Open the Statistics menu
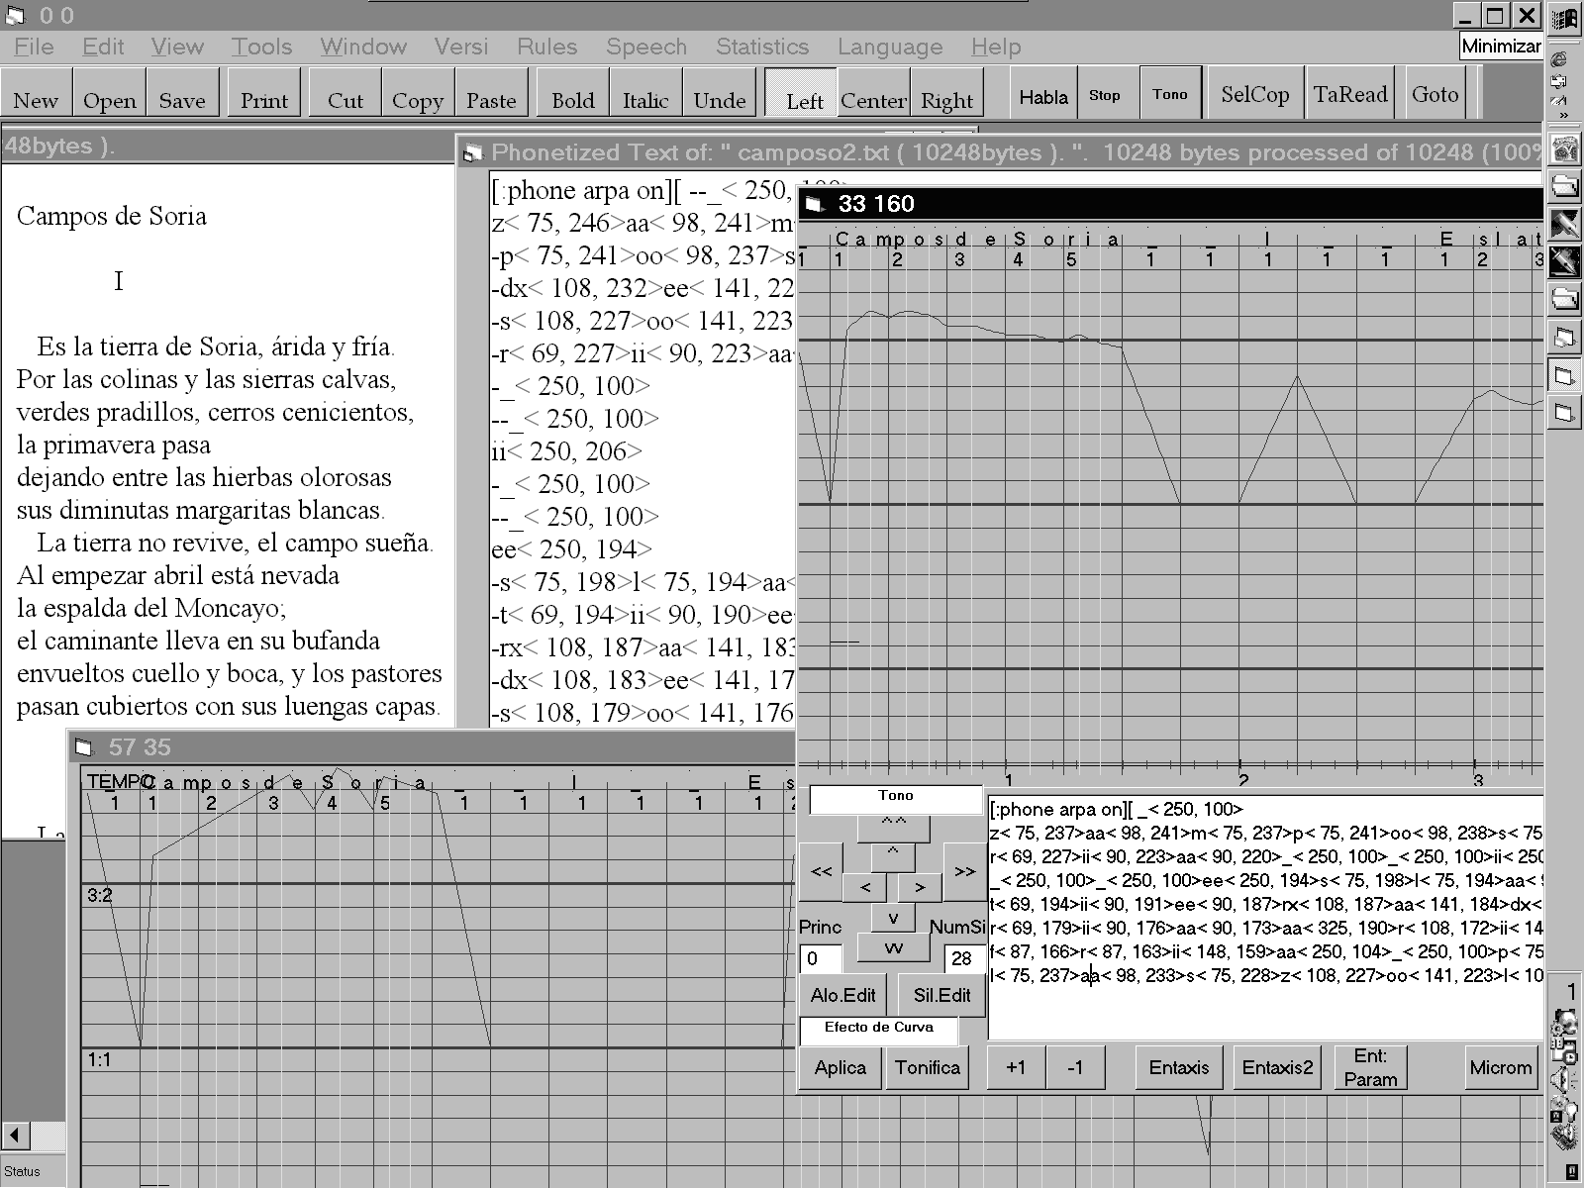The width and height of the screenshot is (1584, 1188). coord(762,47)
